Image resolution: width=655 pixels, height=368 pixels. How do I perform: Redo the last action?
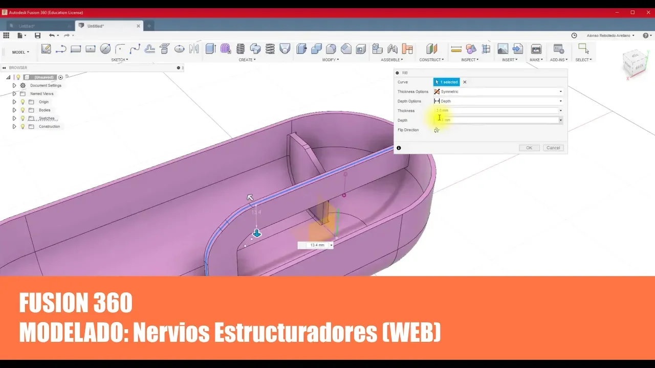[x=67, y=35]
